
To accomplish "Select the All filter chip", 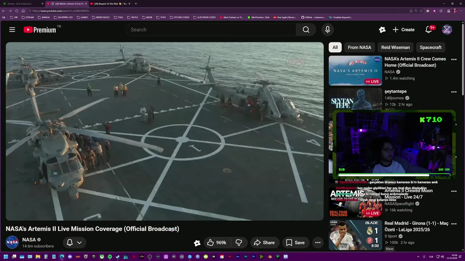I will point(335,47).
